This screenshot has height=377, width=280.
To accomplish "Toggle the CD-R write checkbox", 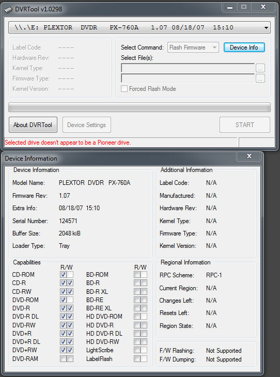I will click(x=70, y=283).
